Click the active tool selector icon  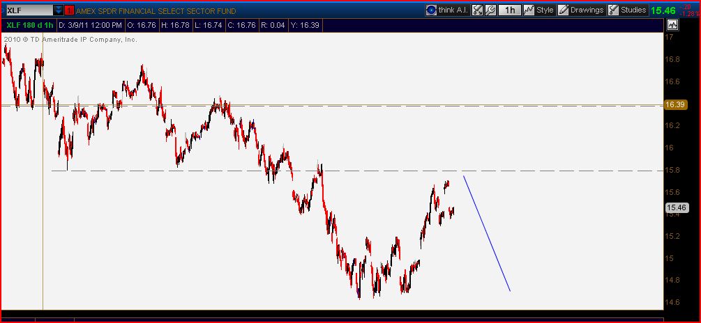click(x=478, y=10)
